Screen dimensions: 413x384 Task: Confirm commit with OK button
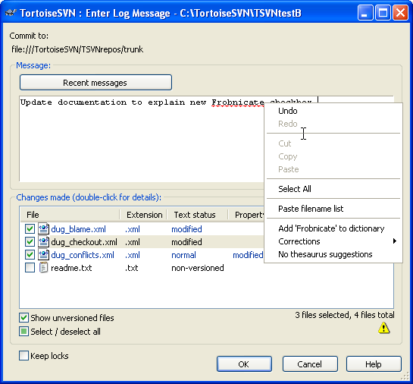[x=244, y=364]
